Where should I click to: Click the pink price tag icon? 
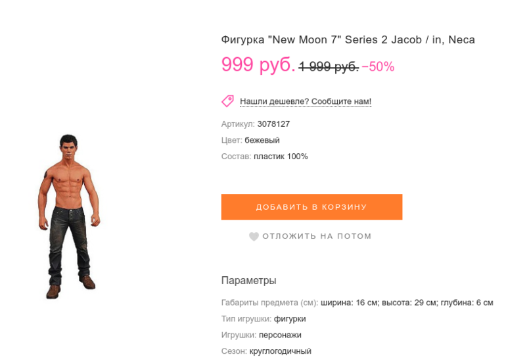pos(227,101)
